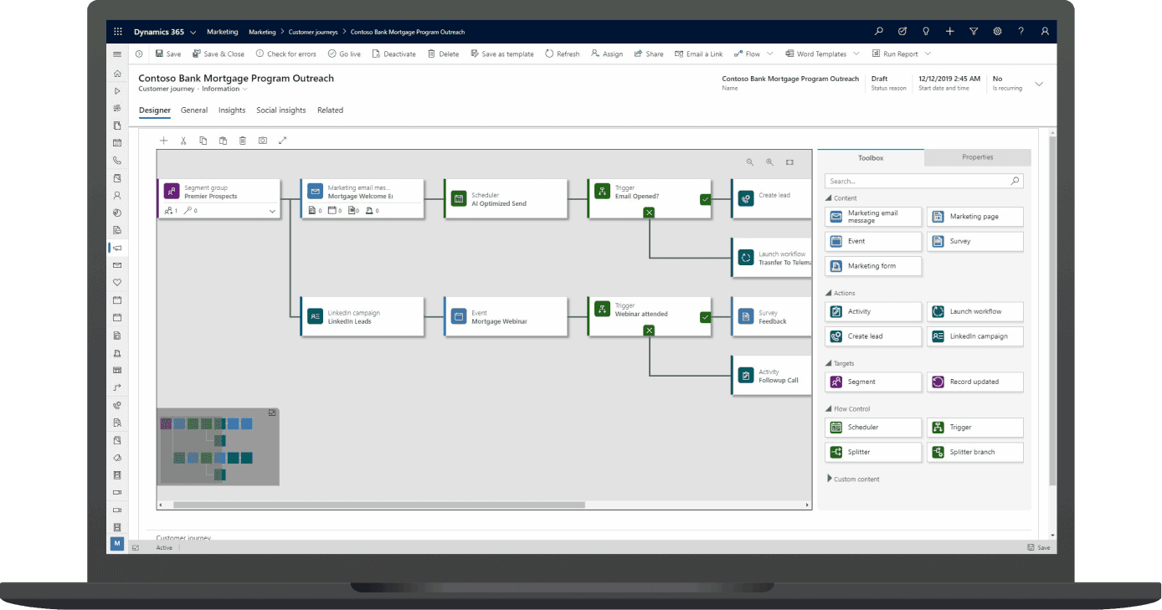The image size is (1162, 610).
Task: Click the cut scissors icon in designer toolbar
Action: pos(183,141)
